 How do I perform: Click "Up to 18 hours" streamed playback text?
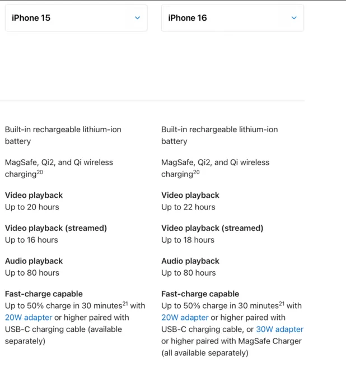click(x=188, y=240)
